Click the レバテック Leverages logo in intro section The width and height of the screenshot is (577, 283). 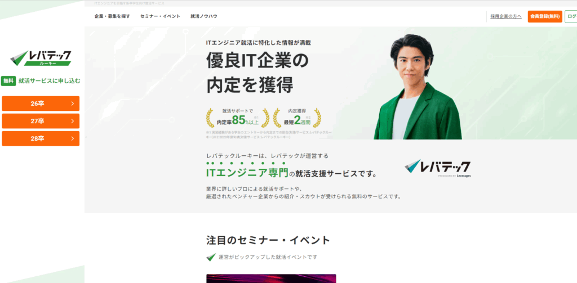coord(437,168)
